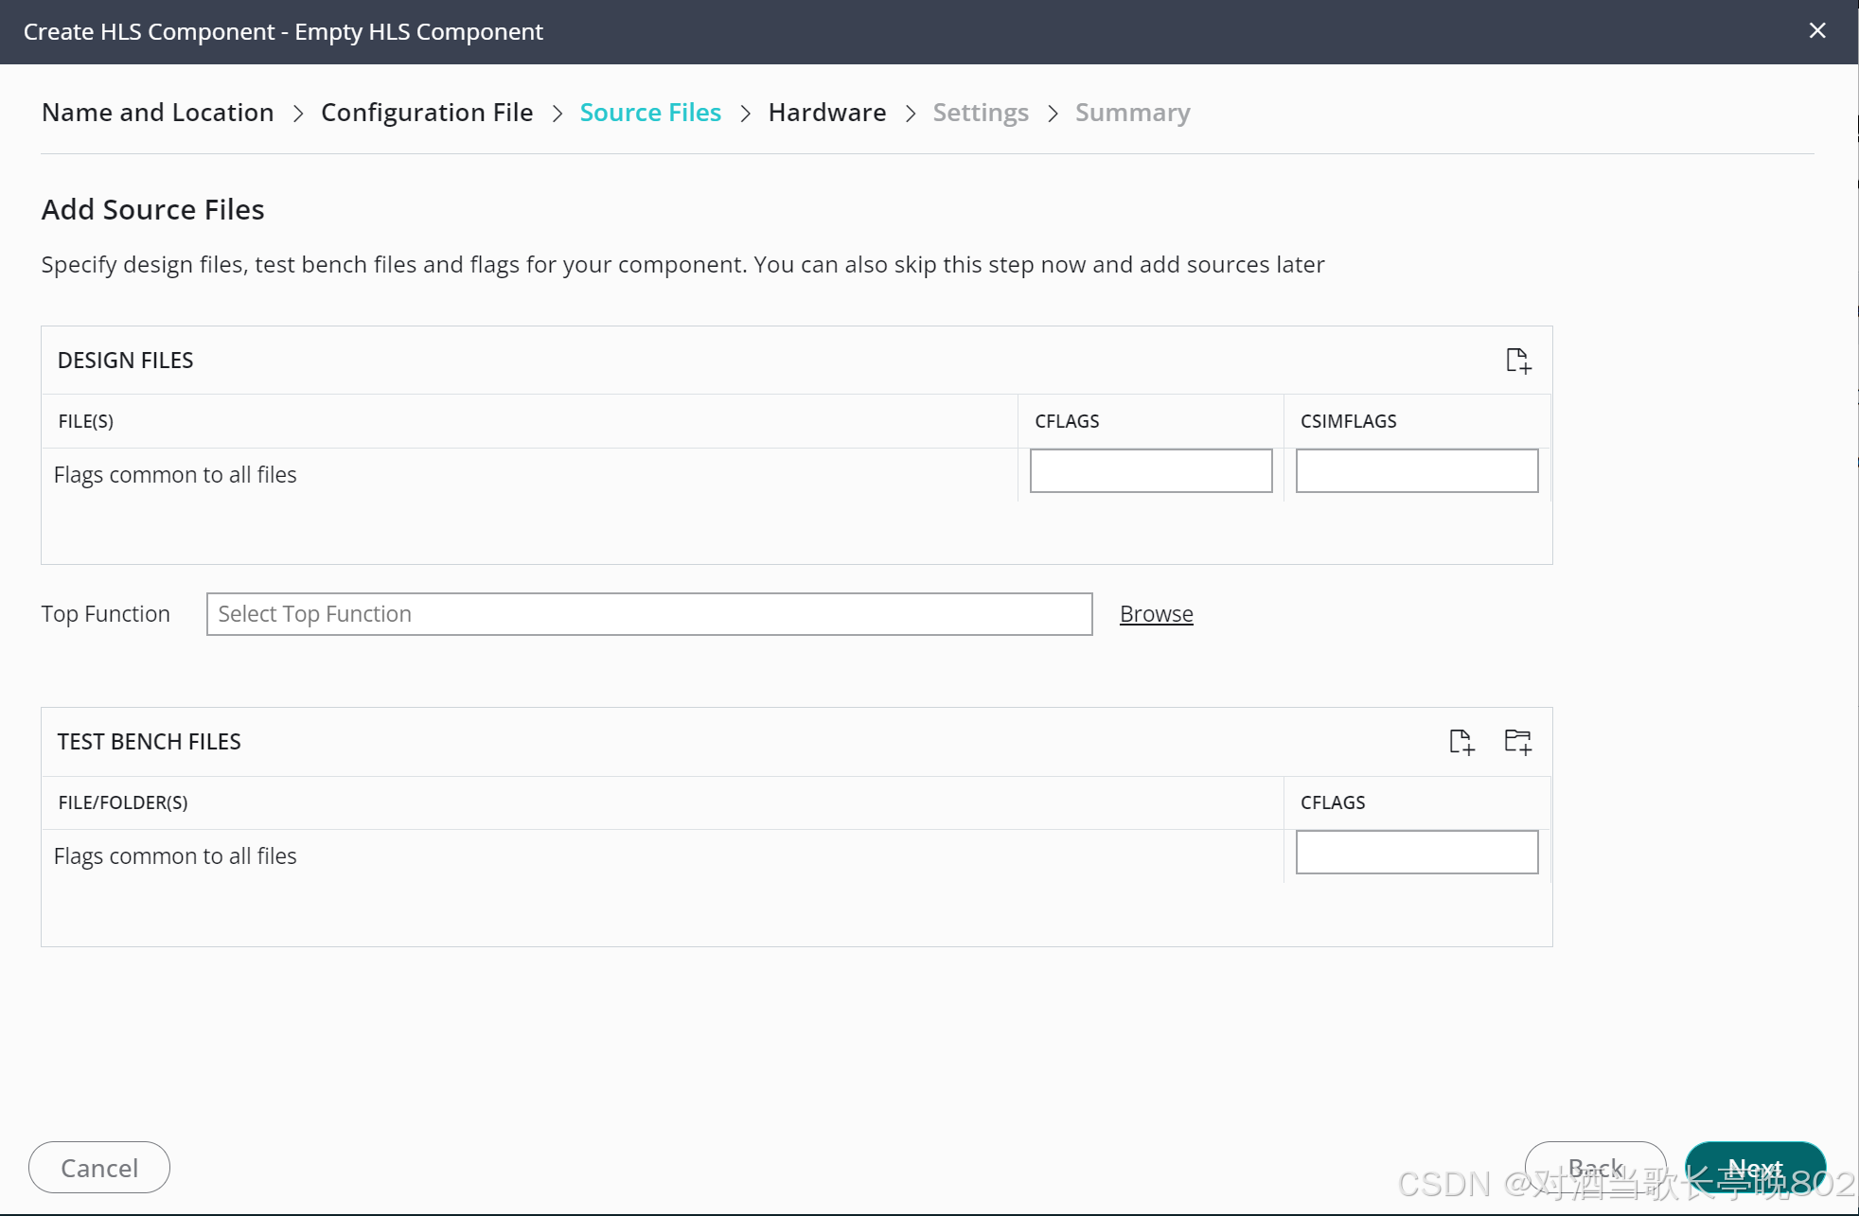Proceed with the Next button
Screen dimensions: 1859x1216
[x=1755, y=1168]
